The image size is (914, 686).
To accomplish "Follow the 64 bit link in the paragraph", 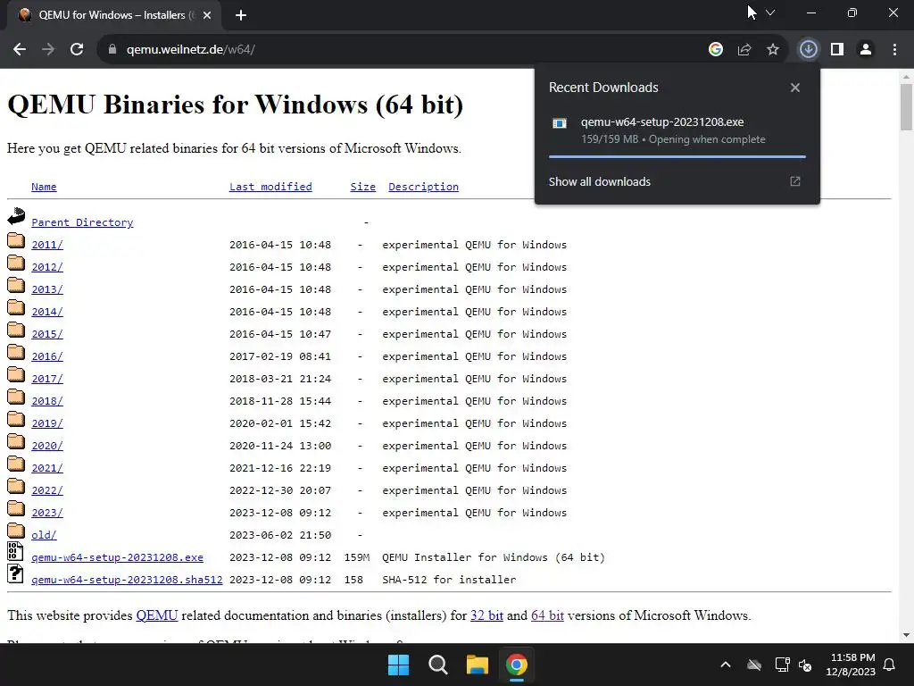I will pos(547,615).
